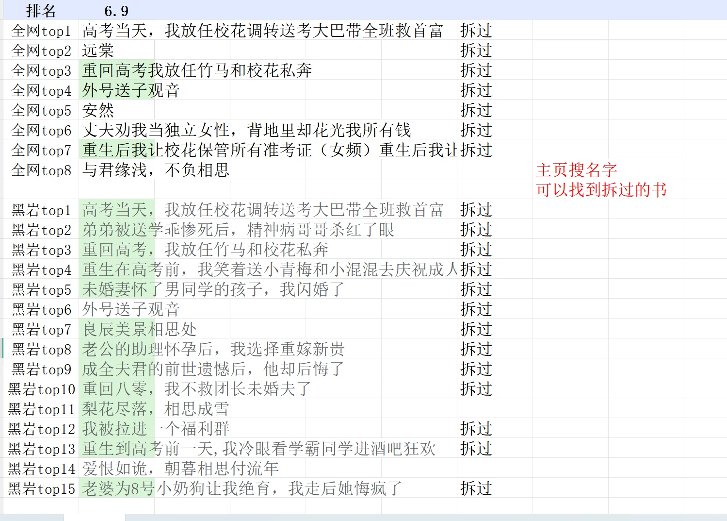Screen dimensions: 727x521
Task: Click the row label 黑岩top2
Action: [x=41, y=230]
